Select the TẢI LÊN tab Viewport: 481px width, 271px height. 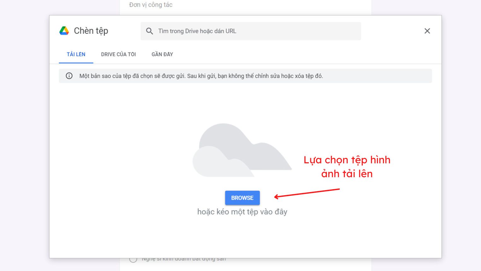76,54
